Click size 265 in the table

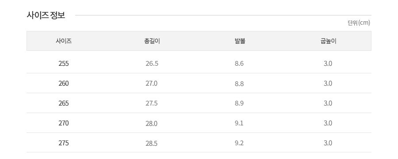tap(63, 103)
